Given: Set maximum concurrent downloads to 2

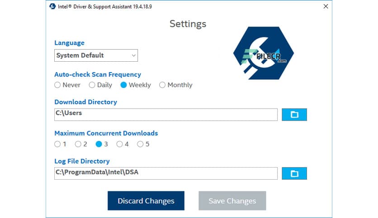Looking at the screenshot, I should click(x=78, y=144).
